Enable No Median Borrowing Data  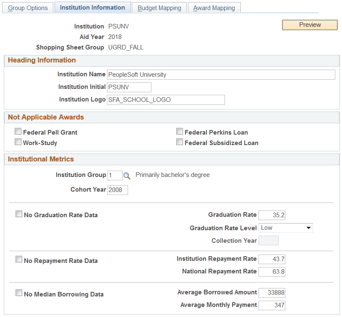click(19, 294)
